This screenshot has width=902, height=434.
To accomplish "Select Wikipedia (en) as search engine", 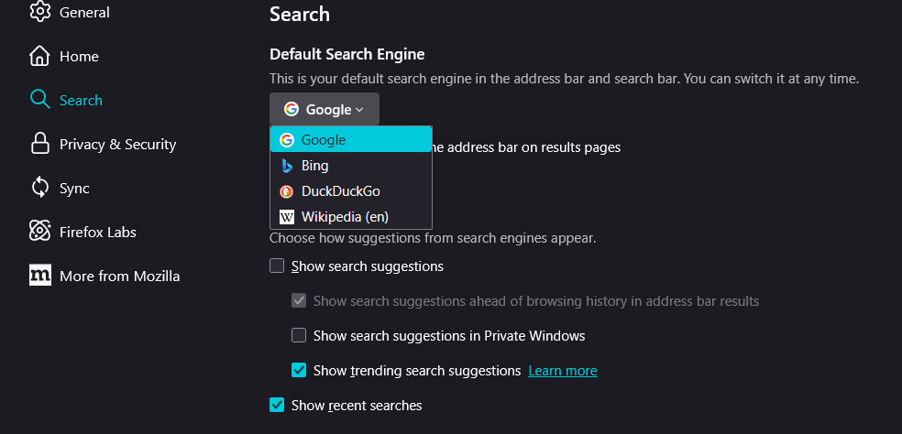I will [x=351, y=217].
